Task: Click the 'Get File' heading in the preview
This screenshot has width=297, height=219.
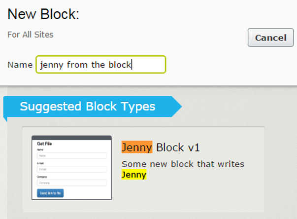Action: tap(45, 144)
